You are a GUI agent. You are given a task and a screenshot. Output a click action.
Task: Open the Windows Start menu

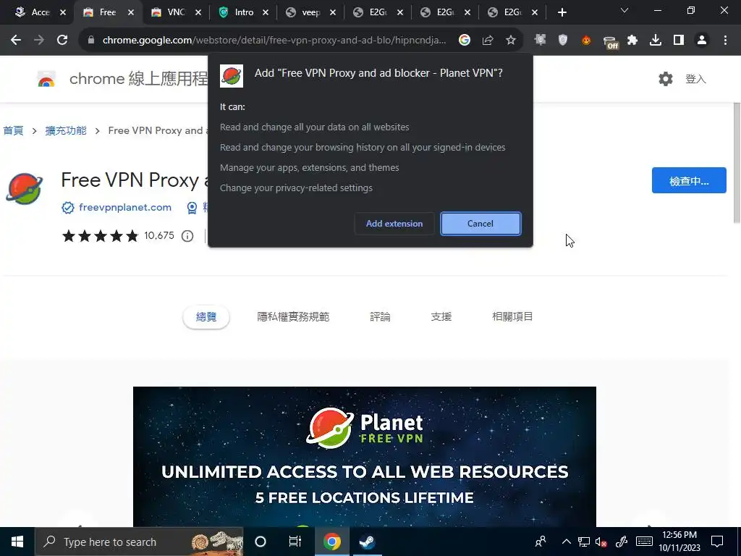17,542
